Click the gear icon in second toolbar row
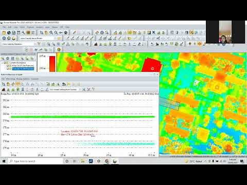 [9, 39]
